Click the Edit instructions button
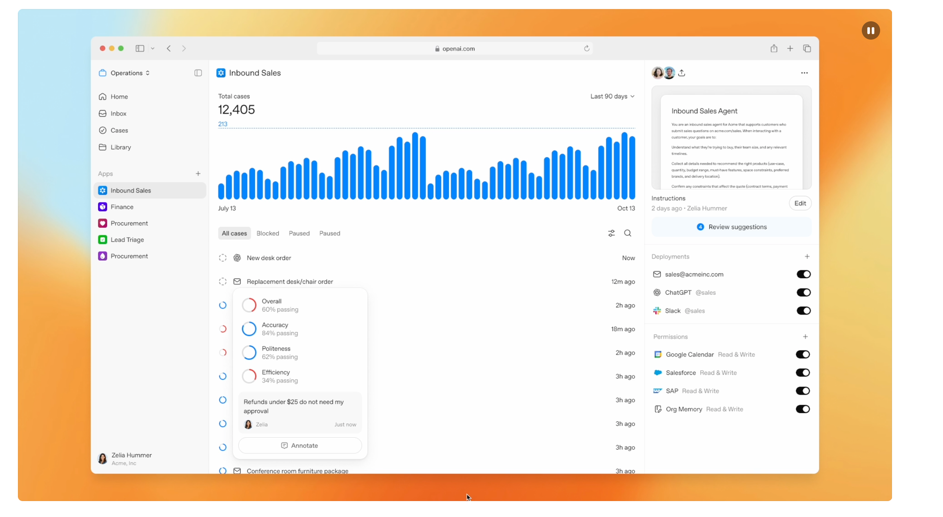 tap(800, 203)
